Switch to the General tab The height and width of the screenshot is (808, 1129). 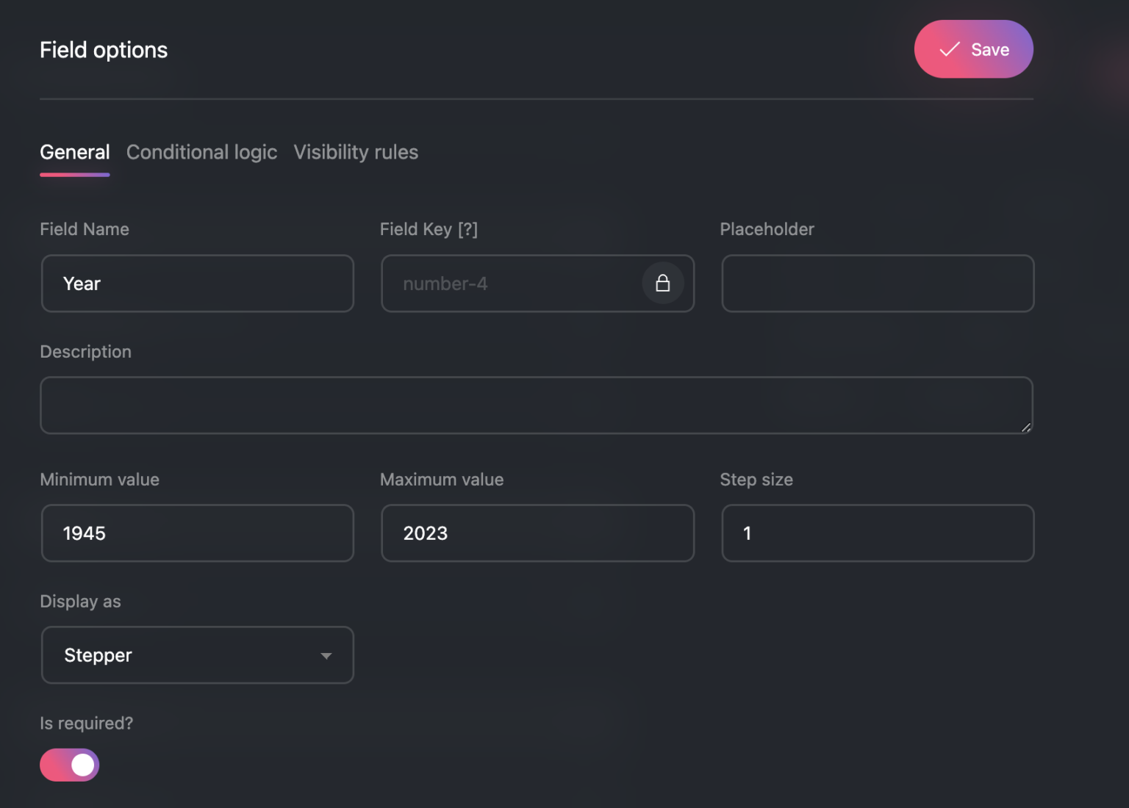coord(75,152)
